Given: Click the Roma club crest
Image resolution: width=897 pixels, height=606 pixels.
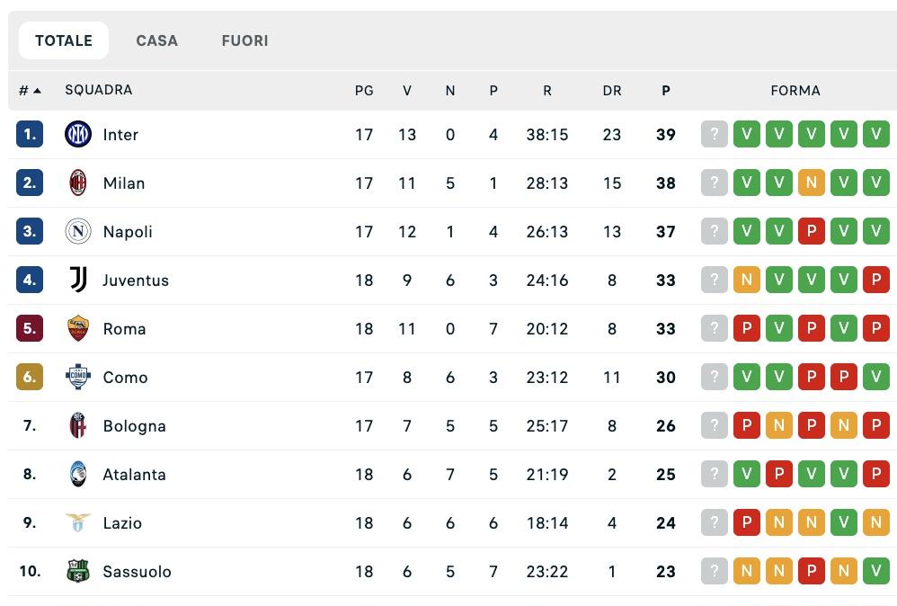Looking at the screenshot, I should pyautogui.click(x=78, y=328).
